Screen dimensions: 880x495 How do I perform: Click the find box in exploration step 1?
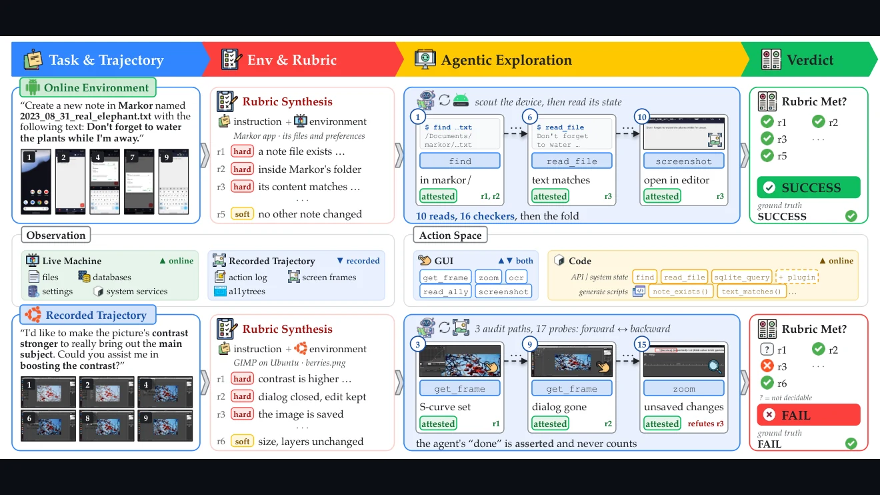pos(460,161)
